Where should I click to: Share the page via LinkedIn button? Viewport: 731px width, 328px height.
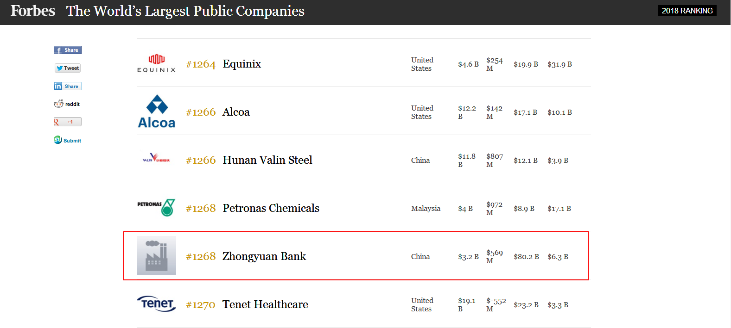click(x=68, y=86)
